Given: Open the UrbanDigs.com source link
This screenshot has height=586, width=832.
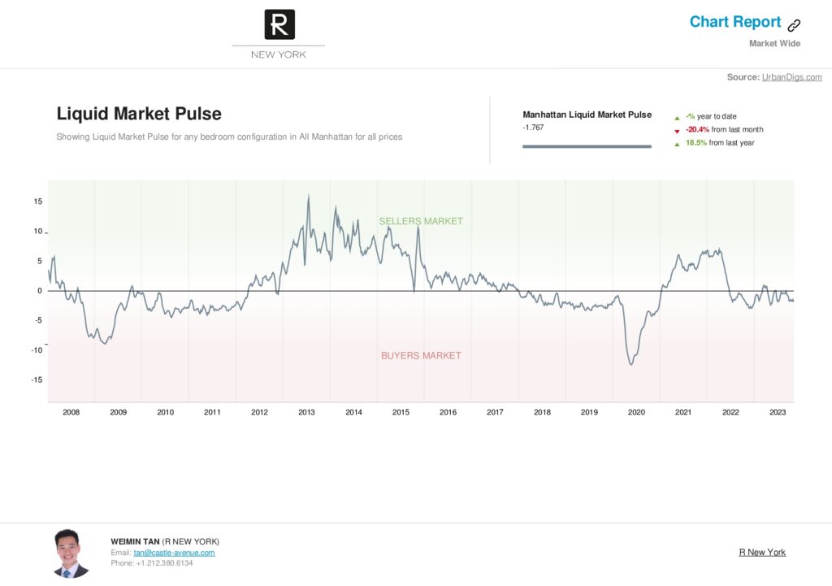Looking at the screenshot, I should pos(791,77).
